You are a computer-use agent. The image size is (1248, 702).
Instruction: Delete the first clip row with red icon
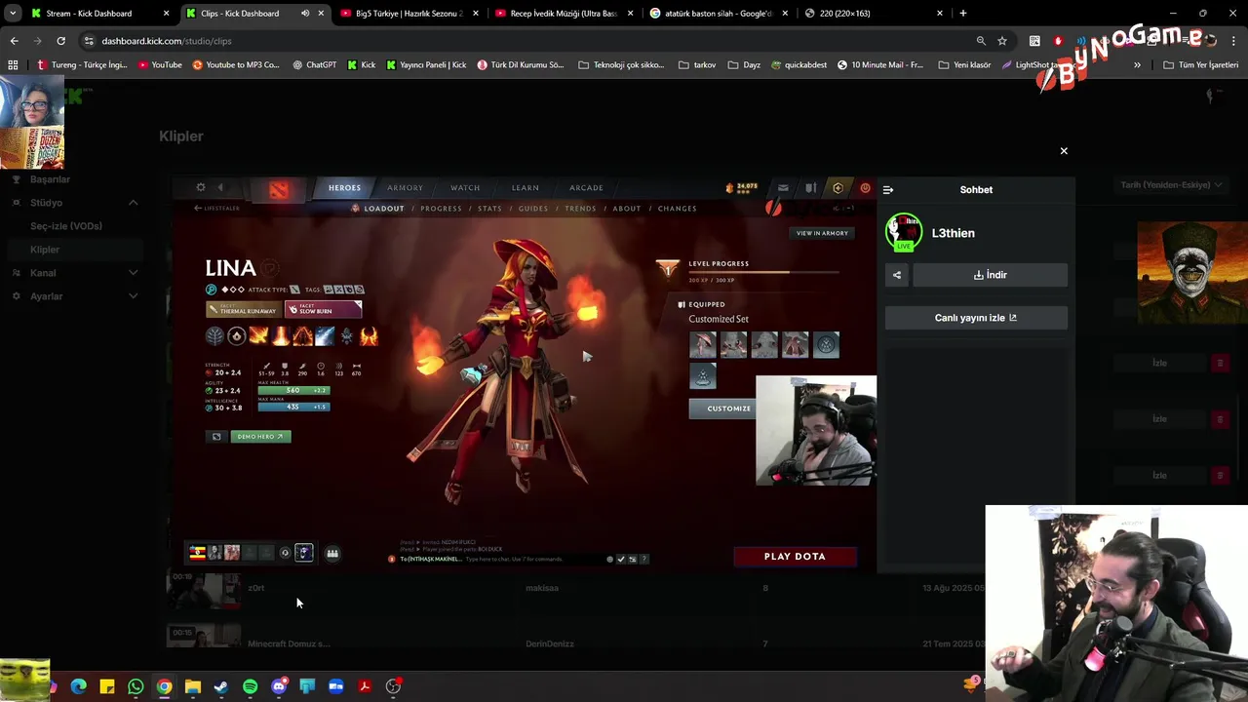(1220, 363)
